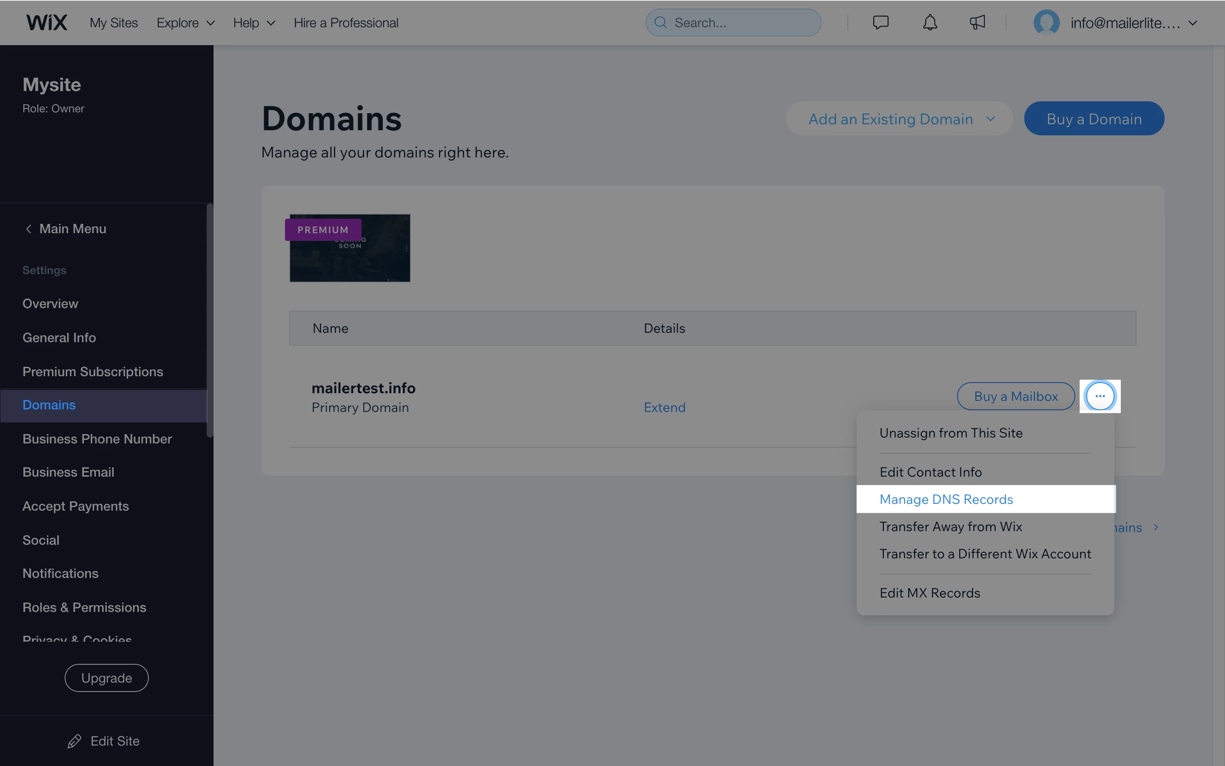Screen dimensions: 1225x766
Task: Expand the account email dropdown arrow
Action: click(x=1193, y=23)
